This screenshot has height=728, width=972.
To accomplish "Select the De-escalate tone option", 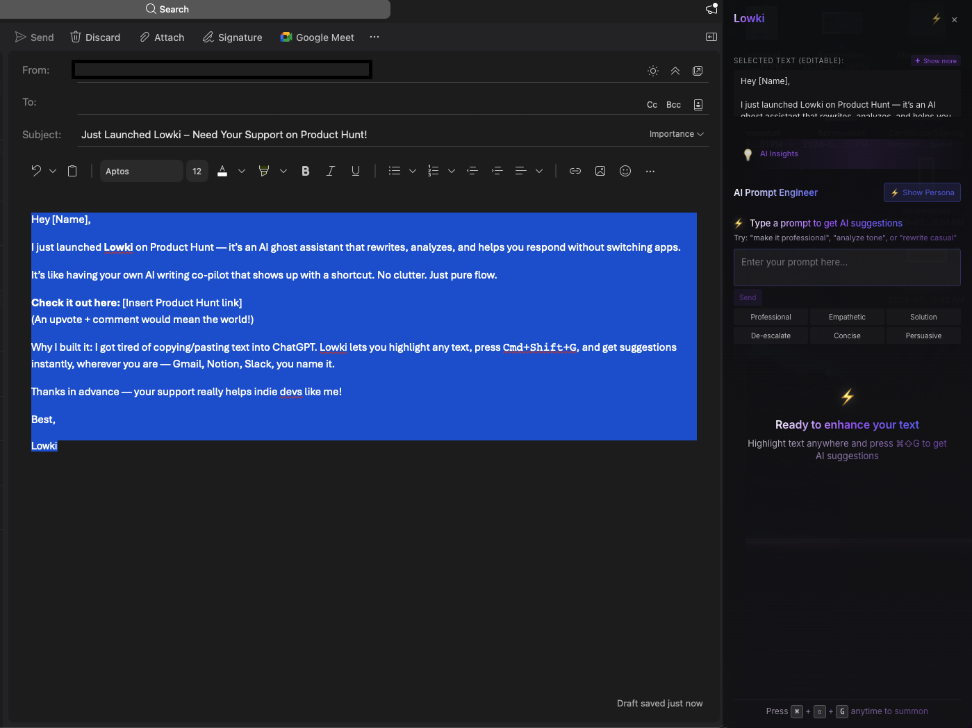I will (x=771, y=336).
